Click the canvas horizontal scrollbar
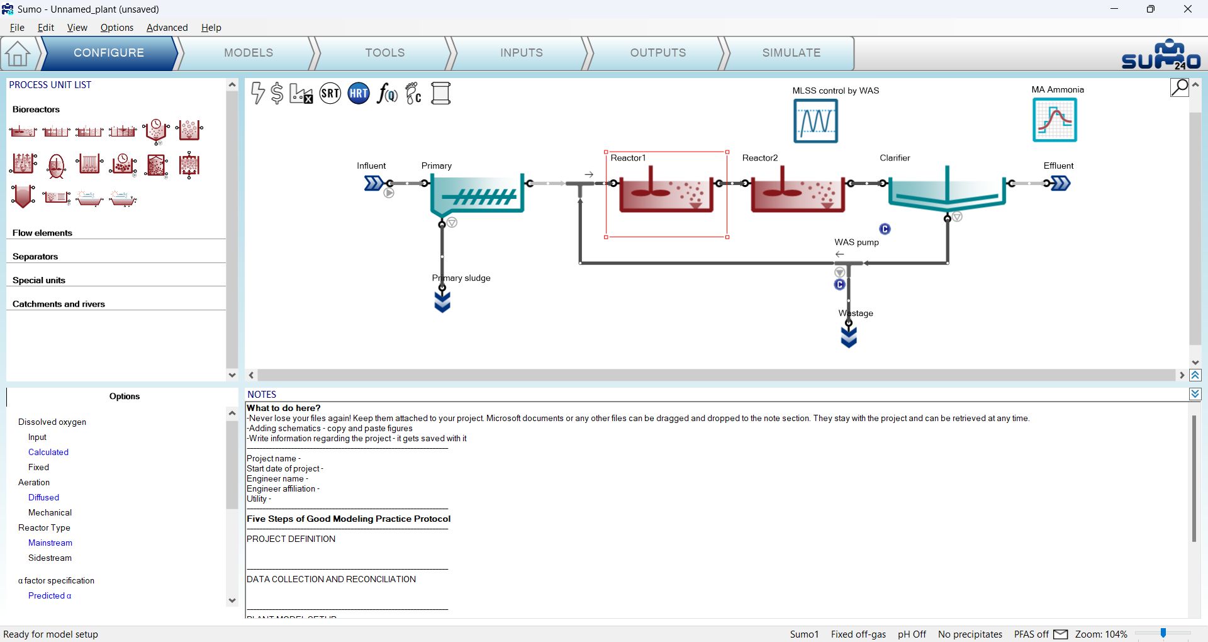 click(717, 375)
